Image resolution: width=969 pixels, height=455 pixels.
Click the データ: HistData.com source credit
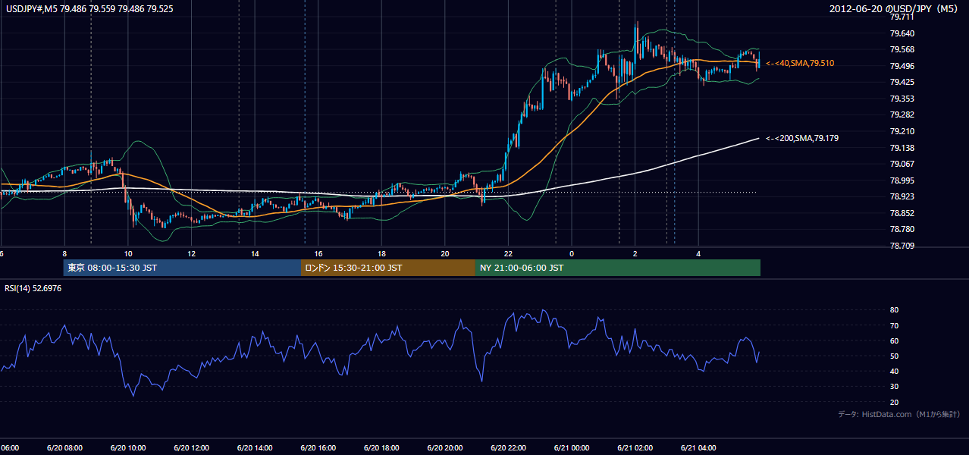click(899, 414)
